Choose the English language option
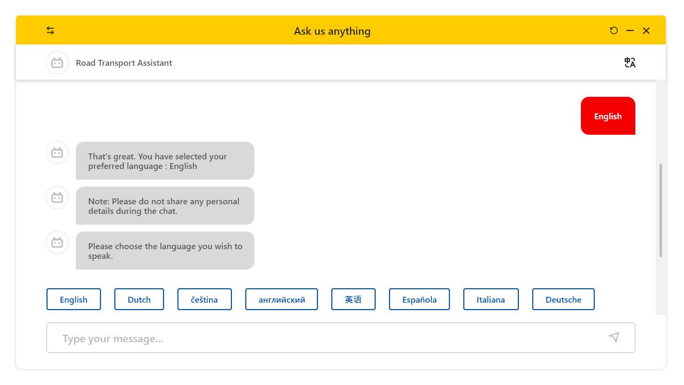 tap(74, 299)
